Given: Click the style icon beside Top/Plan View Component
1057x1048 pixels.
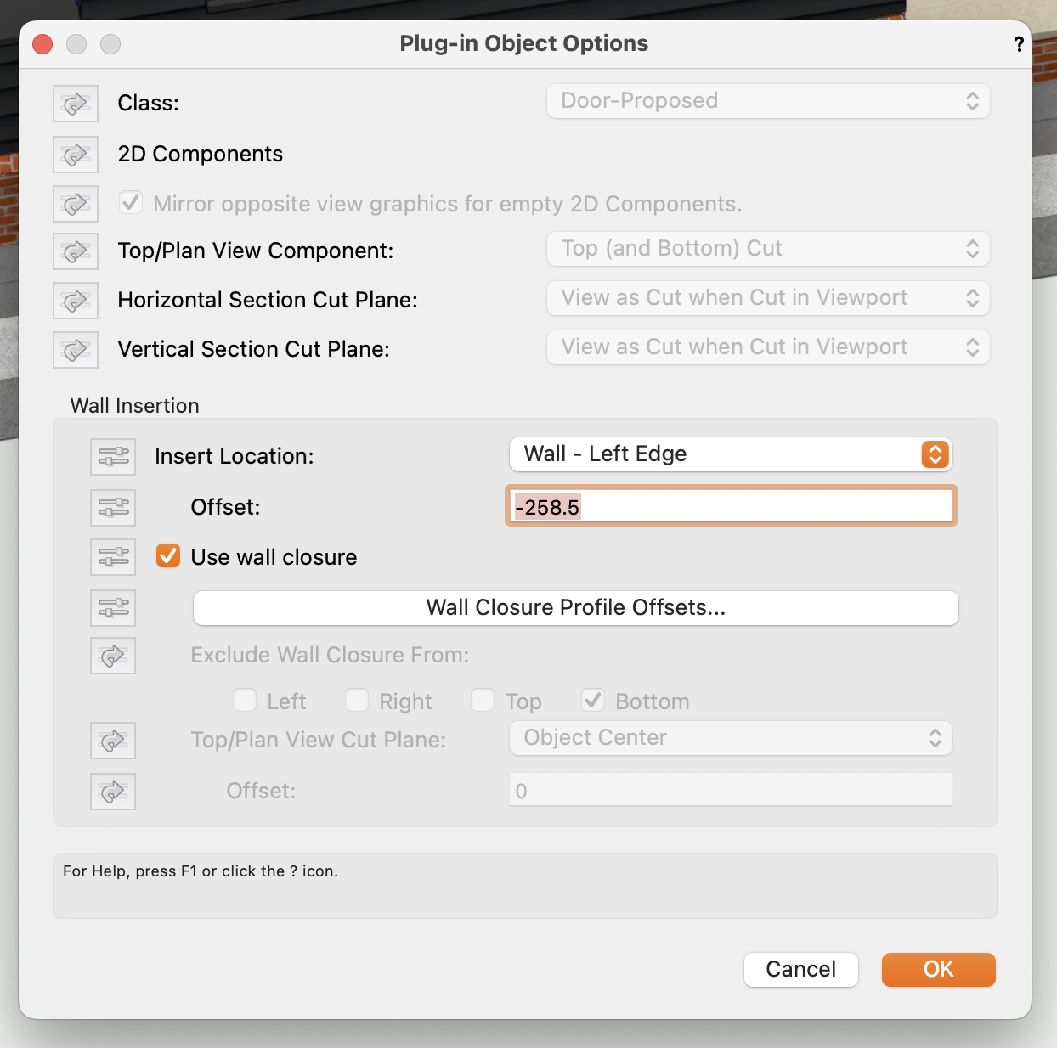Looking at the screenshot, I should pos(76,251).
